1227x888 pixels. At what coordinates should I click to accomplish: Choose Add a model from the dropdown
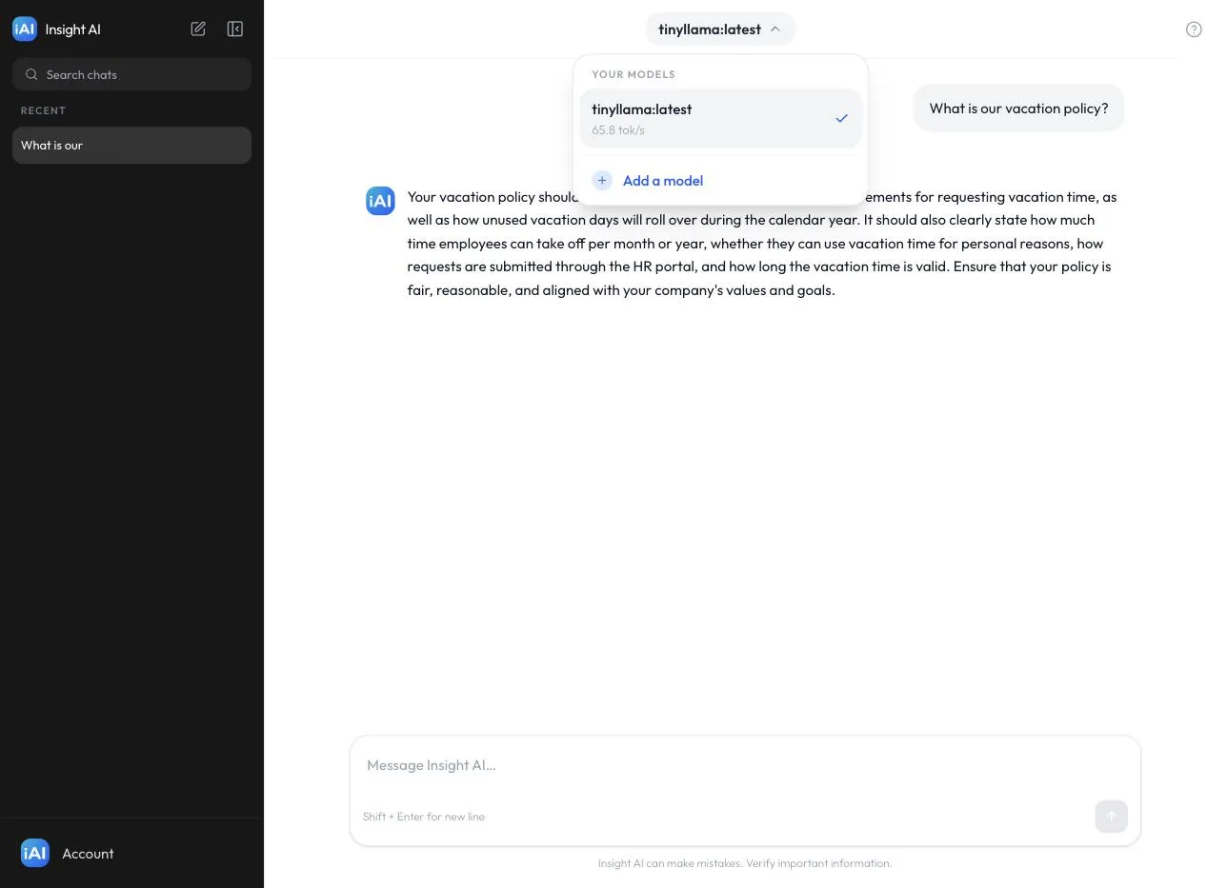(x=720, y=180)
